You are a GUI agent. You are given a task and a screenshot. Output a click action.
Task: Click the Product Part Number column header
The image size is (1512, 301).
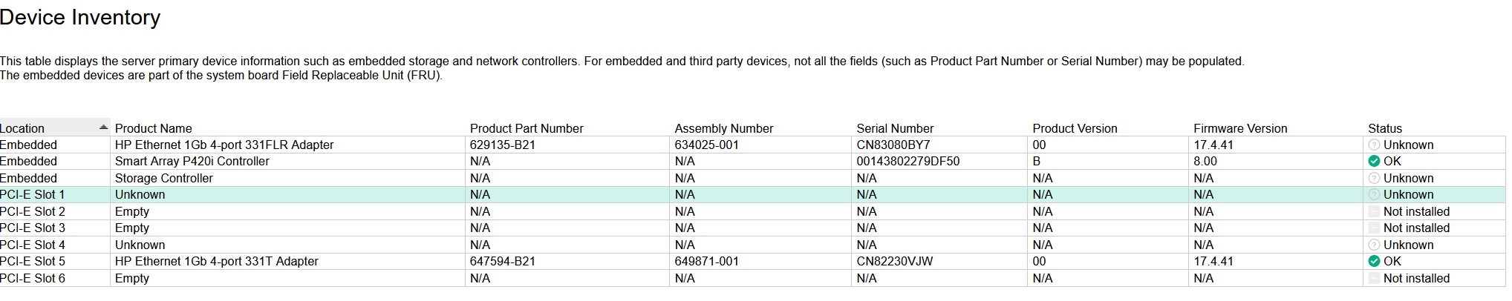[527, 128]
